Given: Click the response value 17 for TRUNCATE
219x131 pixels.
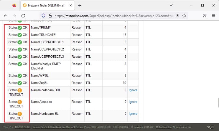Looking at the screenshot, I should pyautogui.click(x=125, y=35).
